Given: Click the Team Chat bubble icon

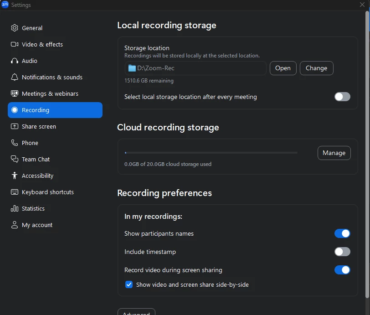Looking at the screenshot, I should pos(15,159).
